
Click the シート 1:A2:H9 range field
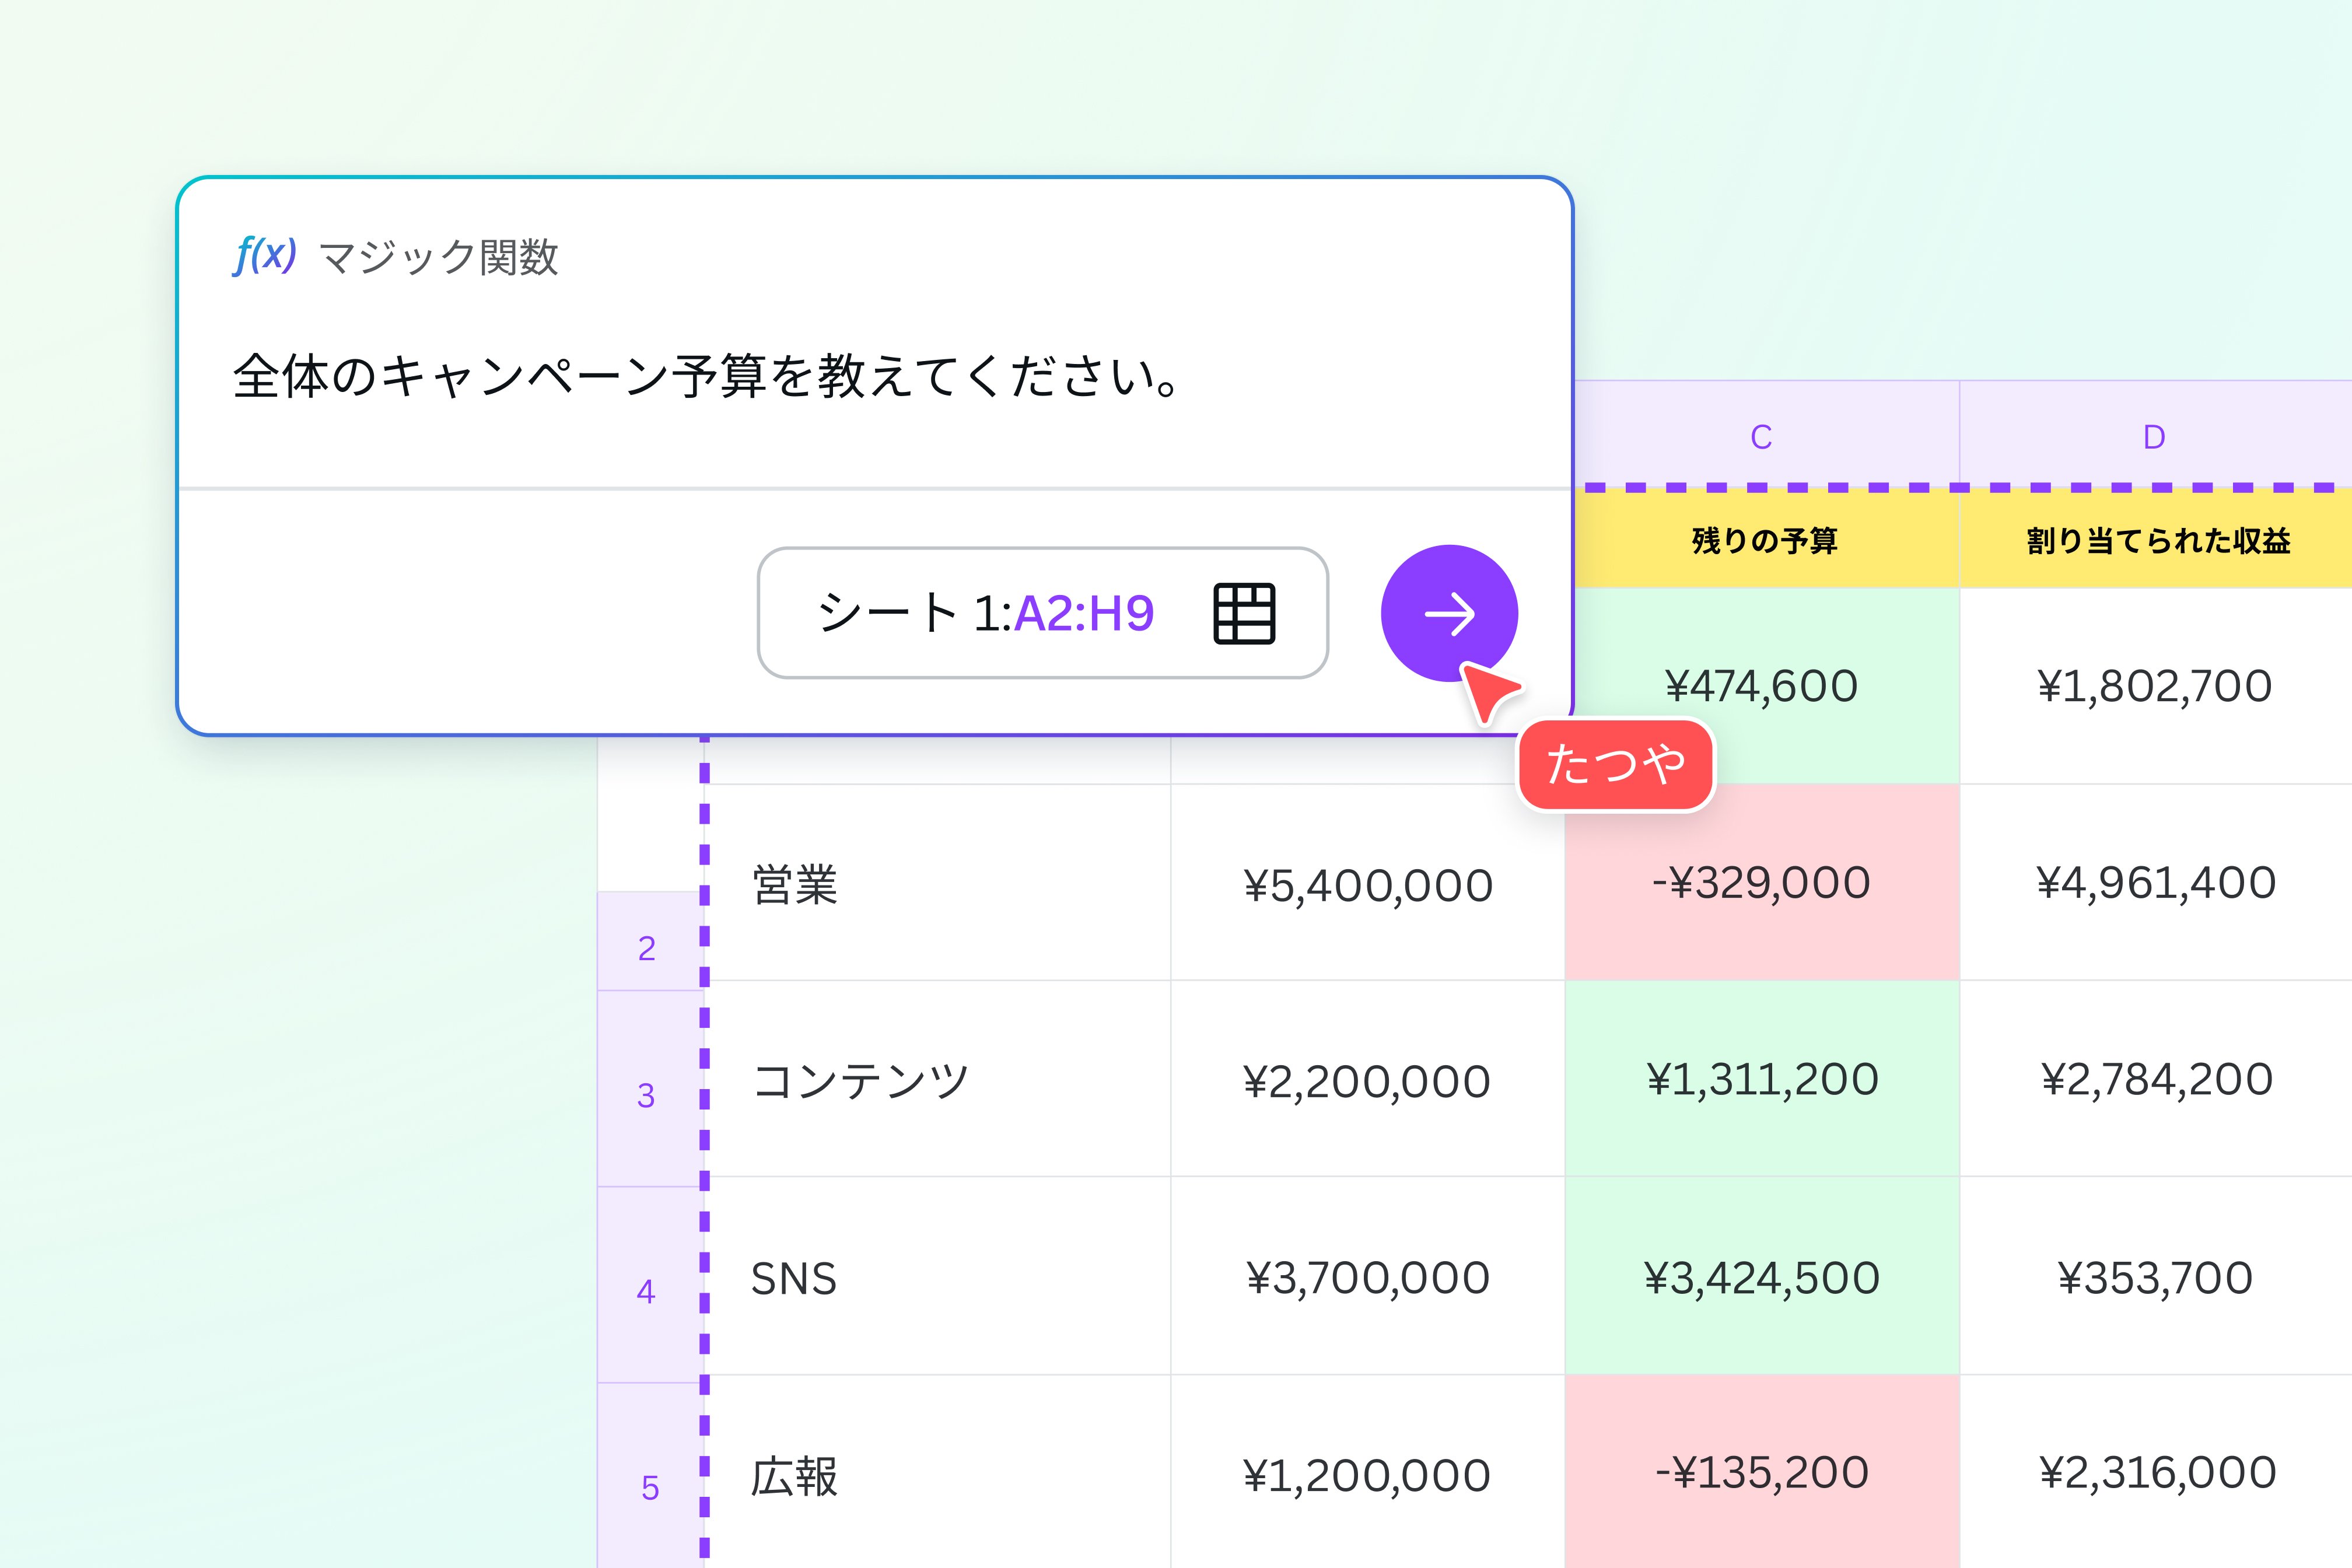tap(1043, 613)
